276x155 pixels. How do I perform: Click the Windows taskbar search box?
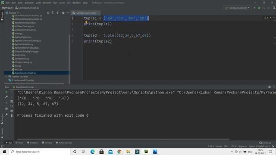coord(40,152)
